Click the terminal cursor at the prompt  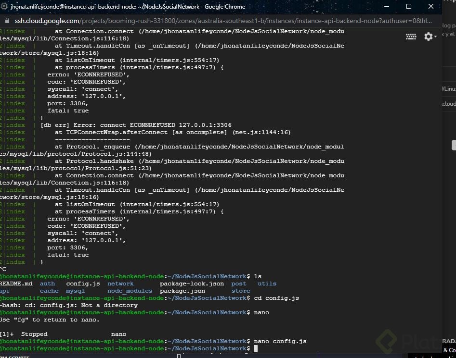[x=256, y=349]
